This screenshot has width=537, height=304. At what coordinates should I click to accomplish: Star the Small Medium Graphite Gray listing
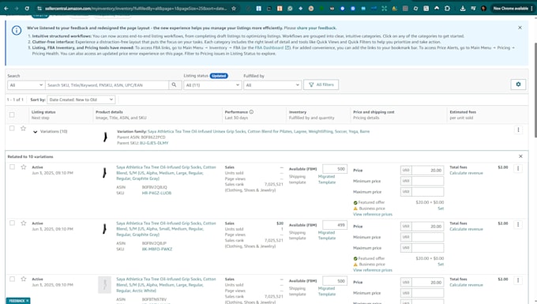(x=23, y=223)
